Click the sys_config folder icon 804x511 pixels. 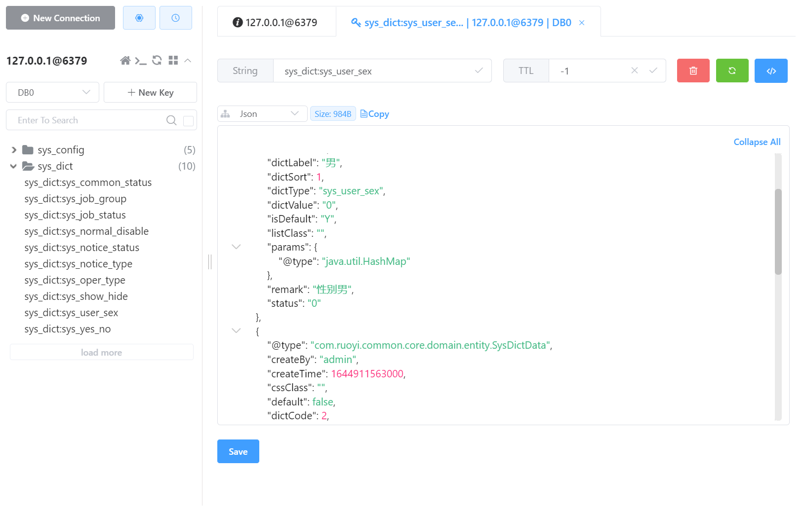point(28,149)
